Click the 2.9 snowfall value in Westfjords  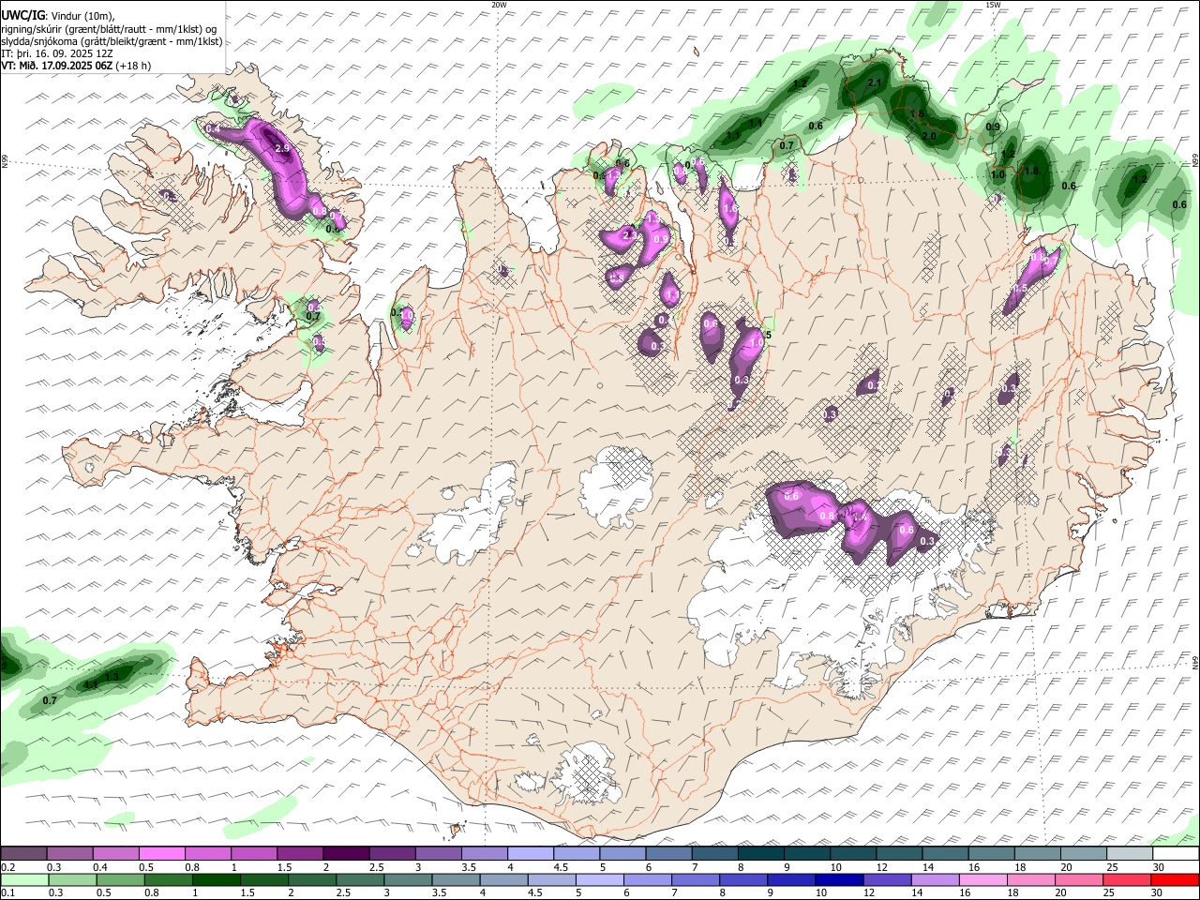coord(280,148)
